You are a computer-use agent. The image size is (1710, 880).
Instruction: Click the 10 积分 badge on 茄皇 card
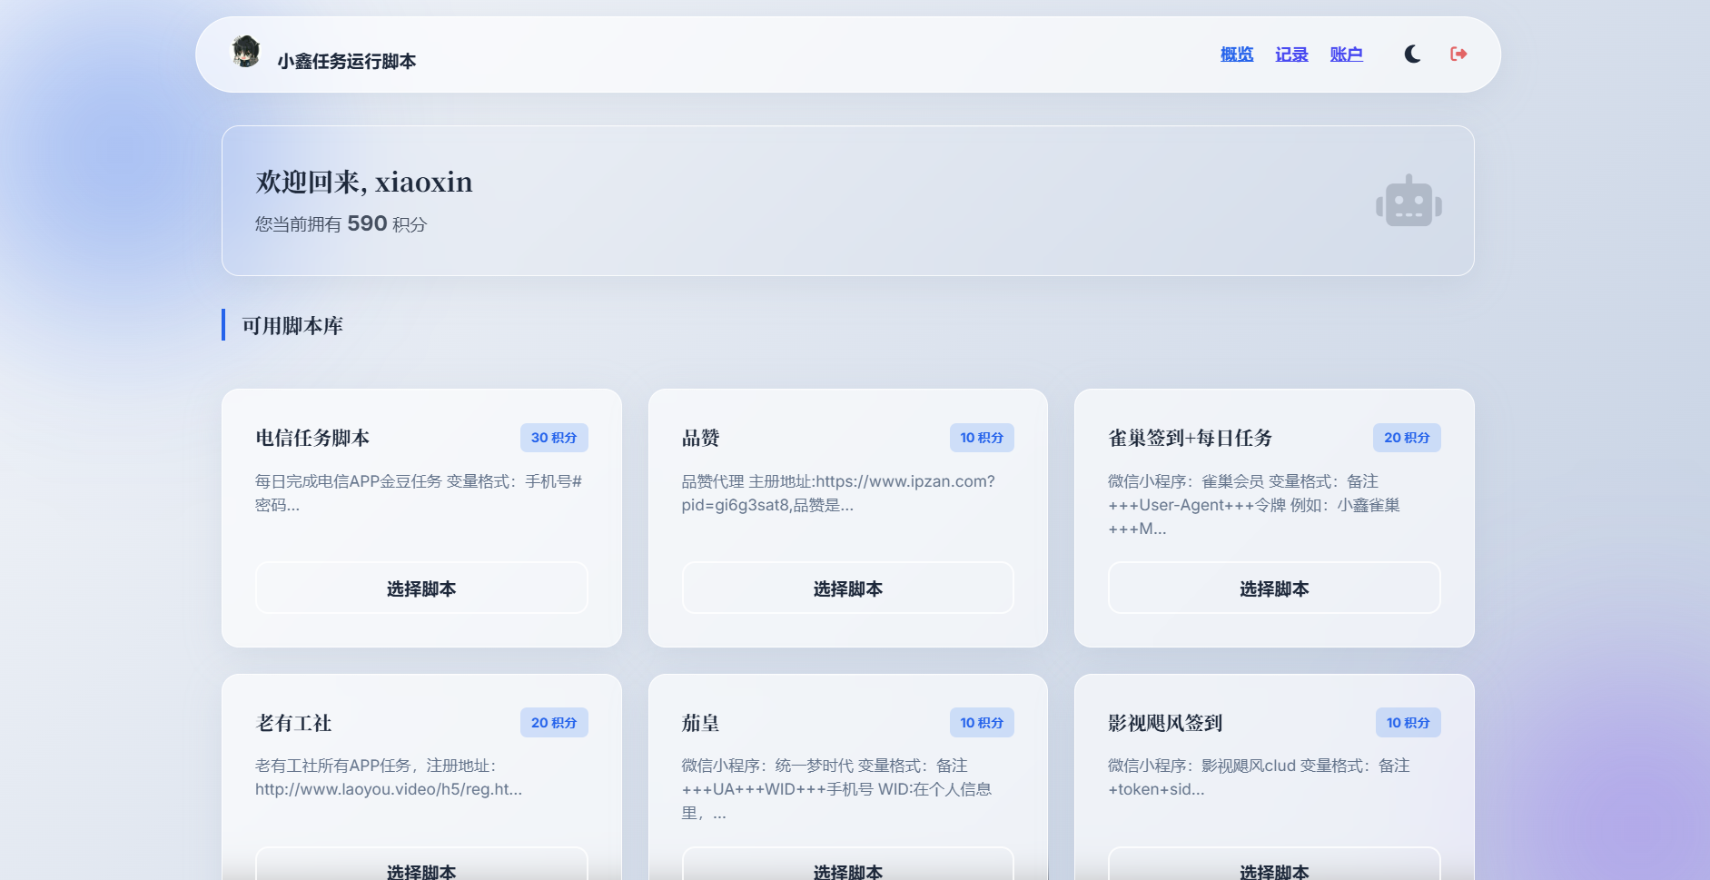click(982, 722)
